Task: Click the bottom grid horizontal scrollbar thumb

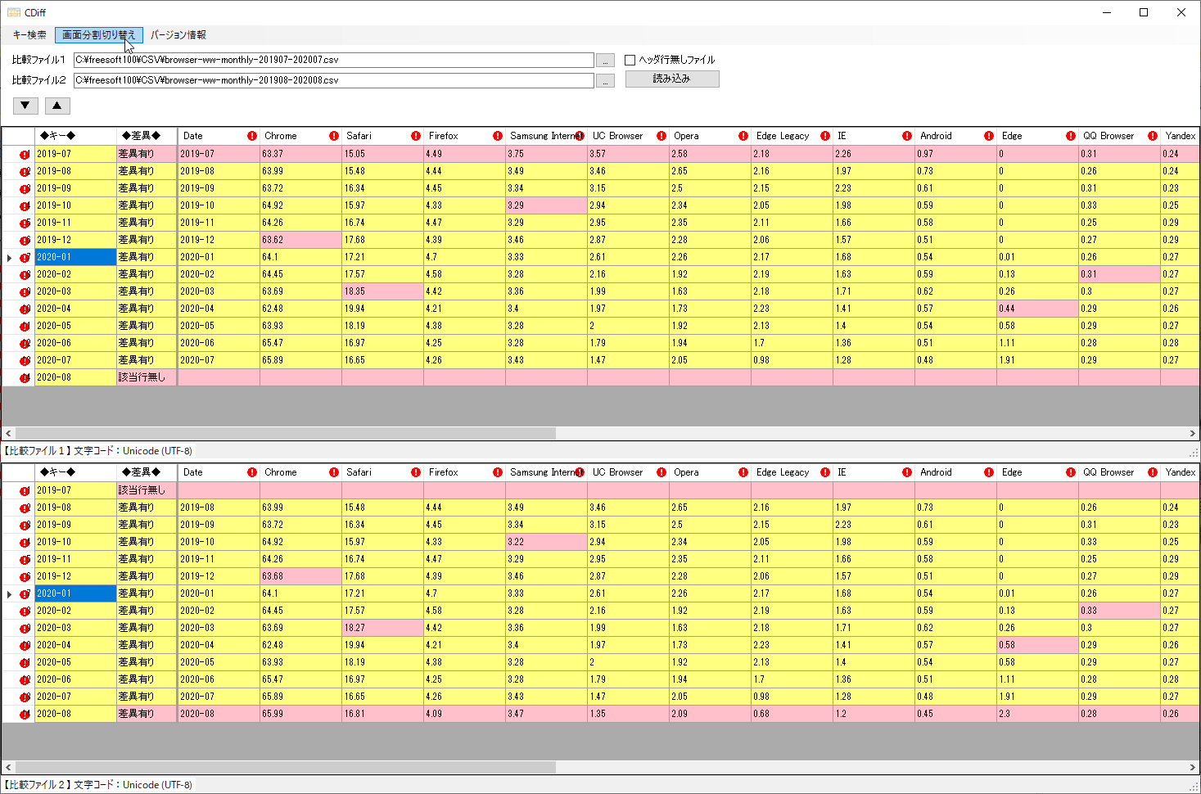Action: point(285,768)
